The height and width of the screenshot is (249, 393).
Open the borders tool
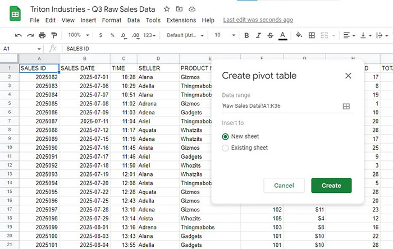tap(312, 35)
